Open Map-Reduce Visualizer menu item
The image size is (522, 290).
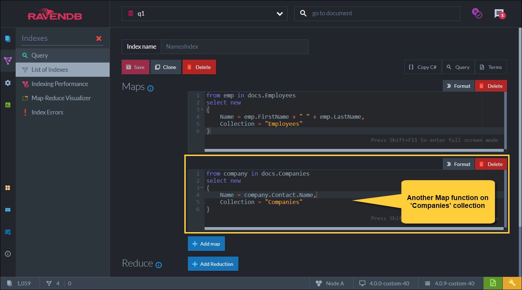pos(63,98)
